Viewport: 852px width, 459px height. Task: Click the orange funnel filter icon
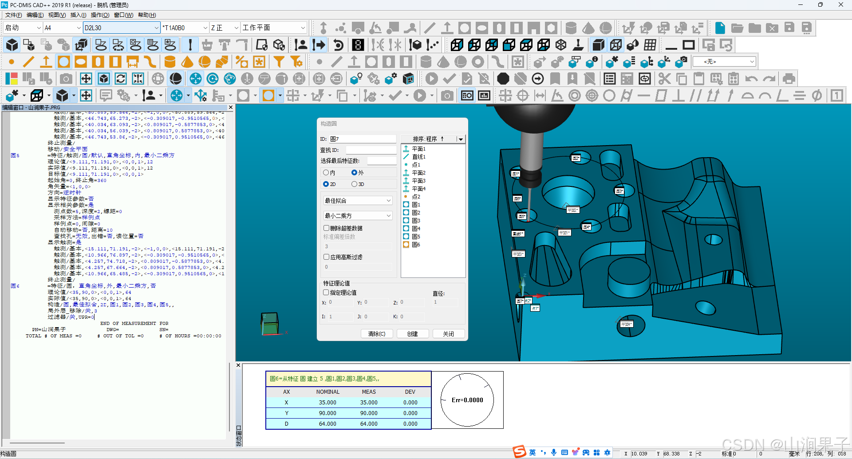(x=279, y=62)
